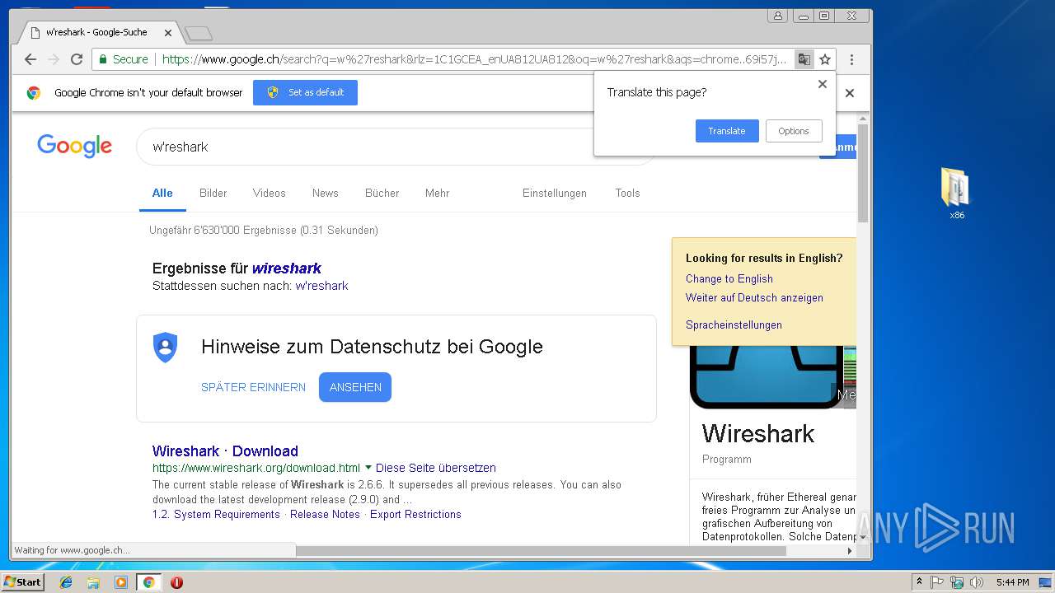Open Internet Explorer from taskbar

[x=66, y=582]
